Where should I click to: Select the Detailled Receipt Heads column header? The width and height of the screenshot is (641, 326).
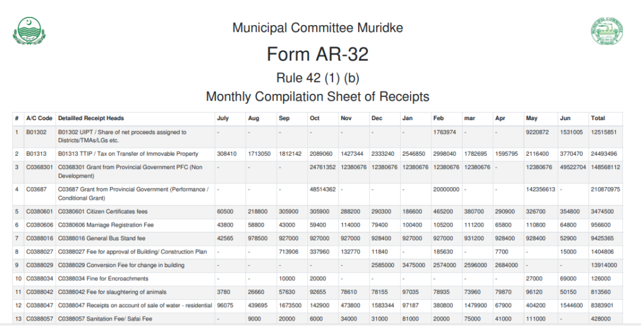click(x=91, y=118)
